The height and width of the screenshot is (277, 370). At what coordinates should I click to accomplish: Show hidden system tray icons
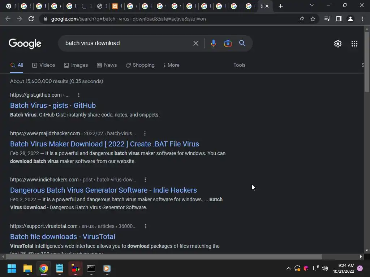289,268
